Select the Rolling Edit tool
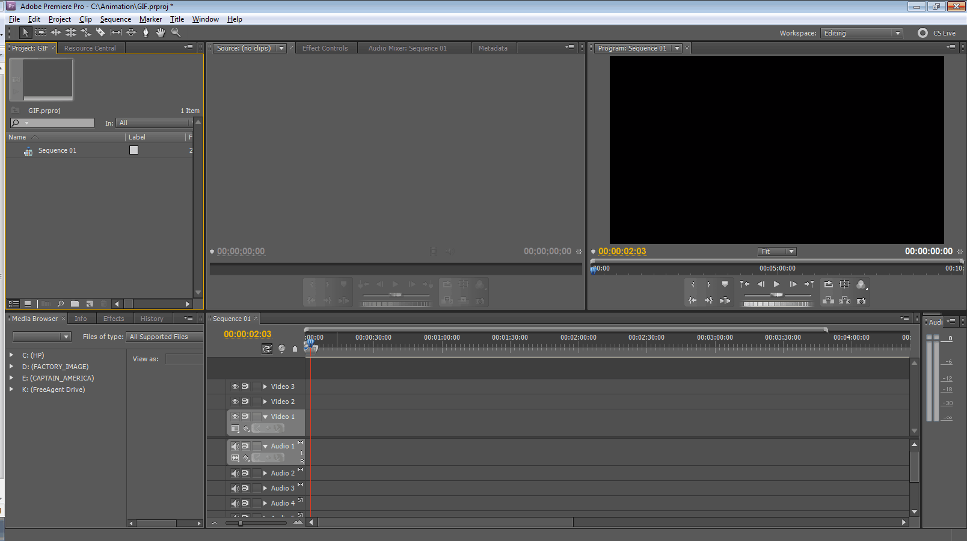This screenshot has width=967, height=541. point(71,32)
